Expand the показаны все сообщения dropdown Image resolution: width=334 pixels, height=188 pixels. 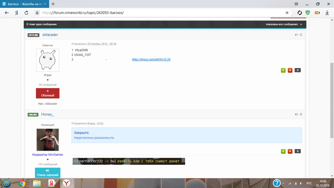pos(284,24)
